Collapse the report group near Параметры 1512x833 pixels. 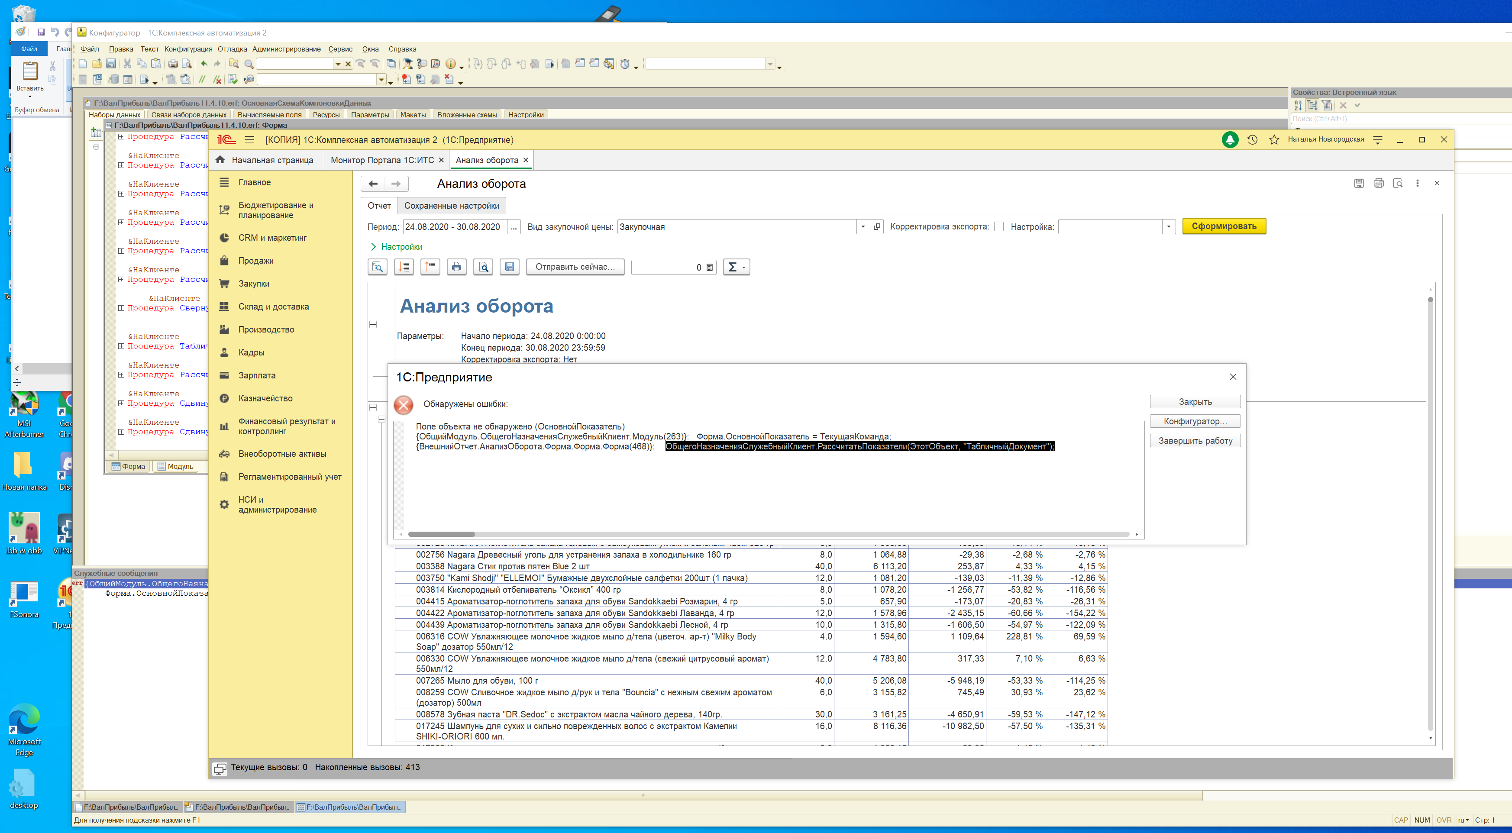pos(373,324)
